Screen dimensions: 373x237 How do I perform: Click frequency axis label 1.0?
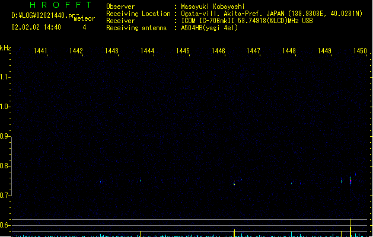(5, 107)
